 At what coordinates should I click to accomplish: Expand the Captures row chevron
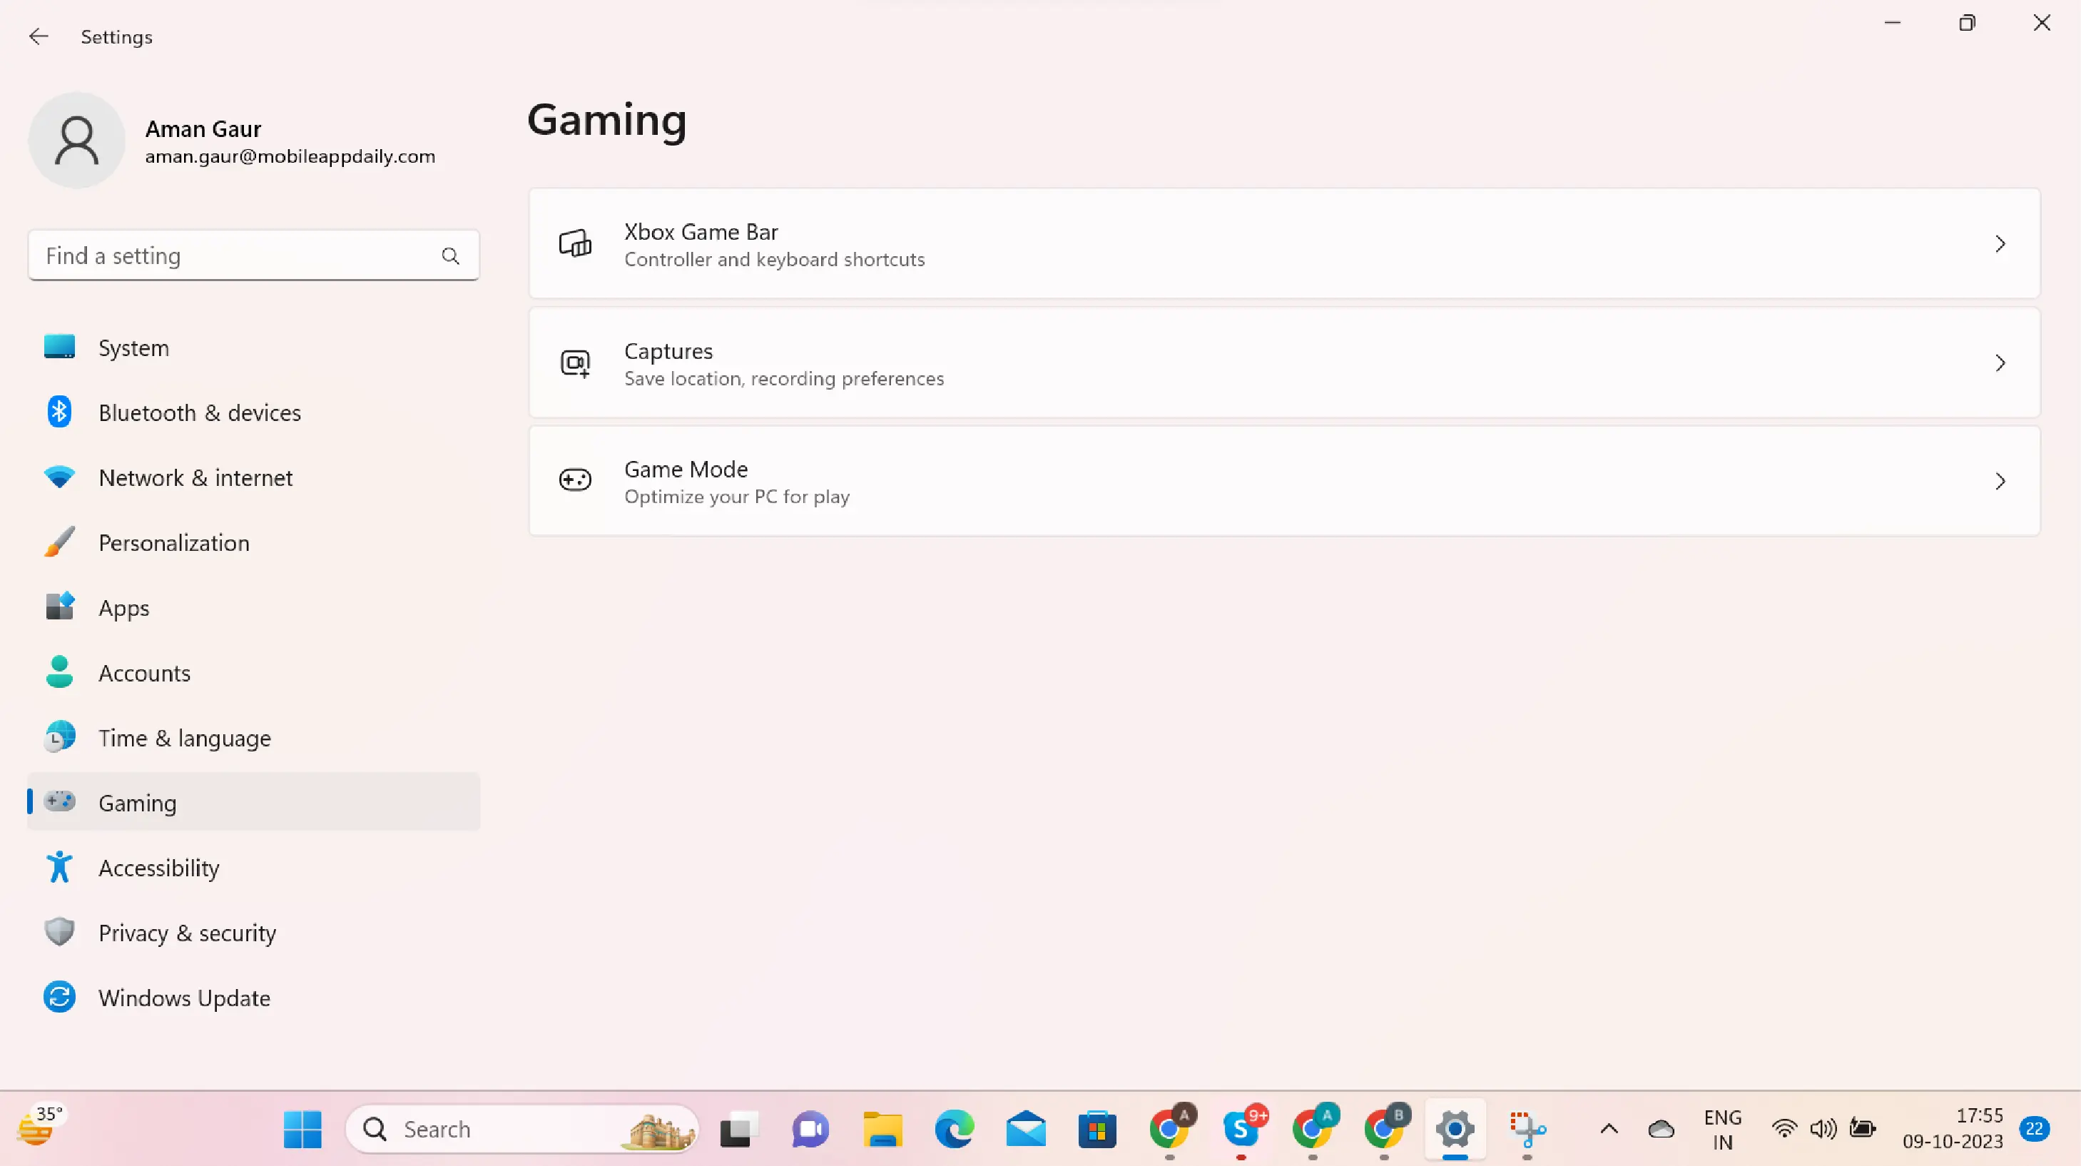[x=2000, y=363]
